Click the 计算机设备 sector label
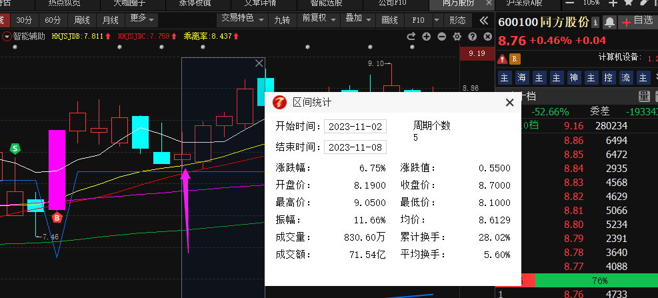658x298 pixels. 619,57
